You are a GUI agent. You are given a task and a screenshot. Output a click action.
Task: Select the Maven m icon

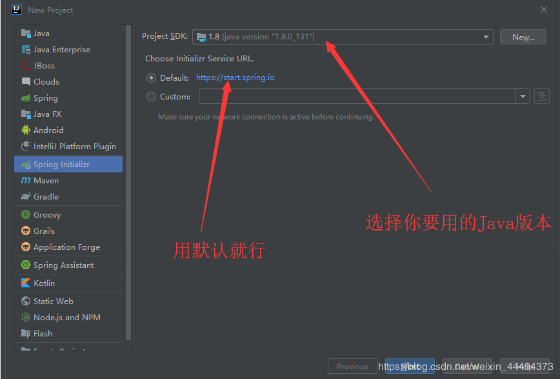click(26, 181)
